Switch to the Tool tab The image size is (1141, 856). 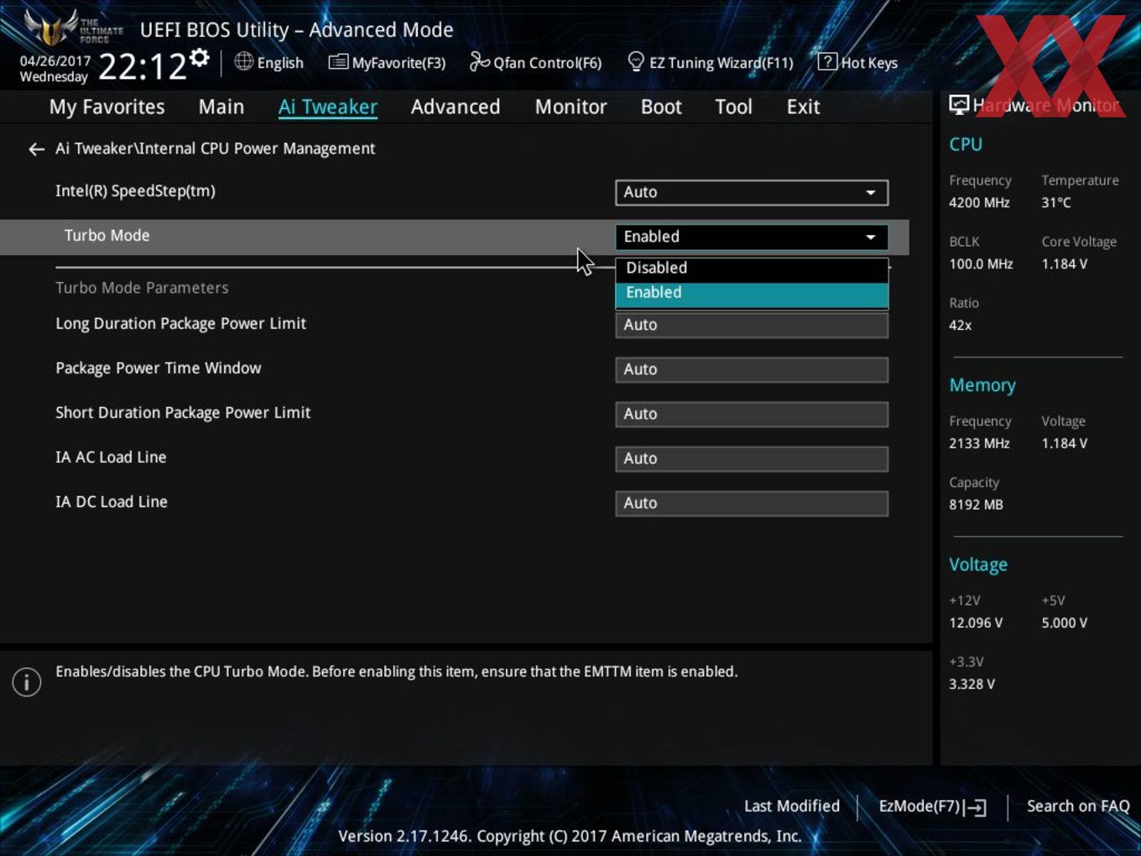coord(733,107)
